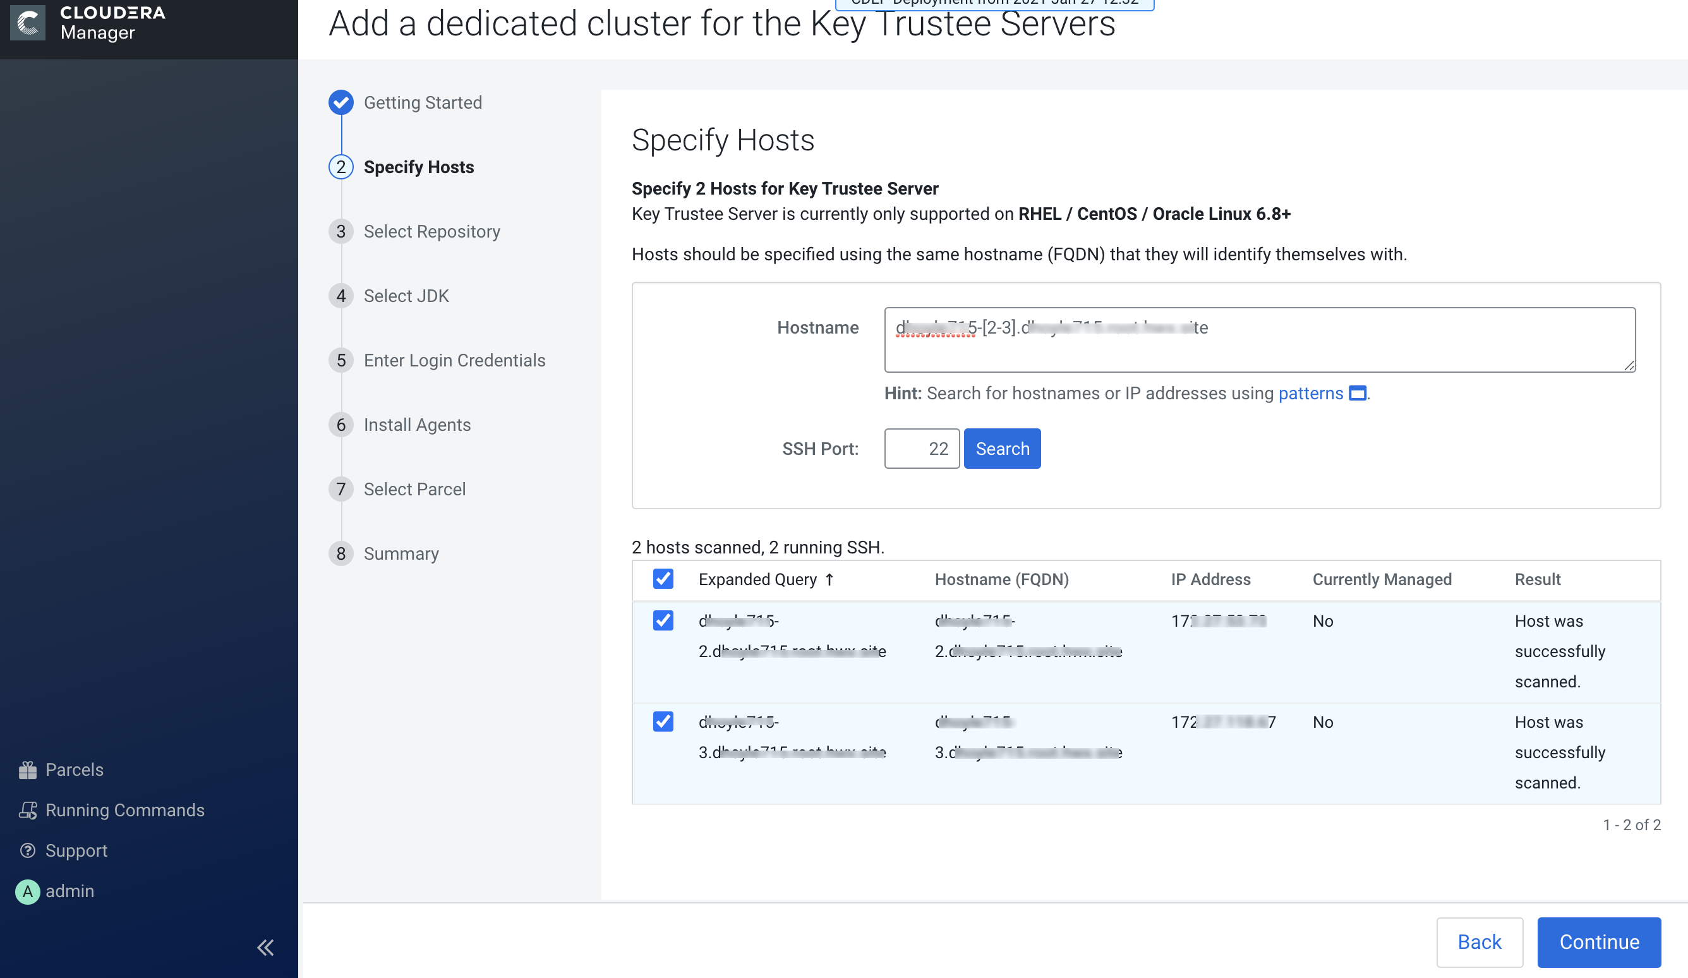Click first row's 'Host was successfully scanned.' result
The height and width of the screenshot is (978, 1688).
pyautogui.click(x=1560, y=651)
